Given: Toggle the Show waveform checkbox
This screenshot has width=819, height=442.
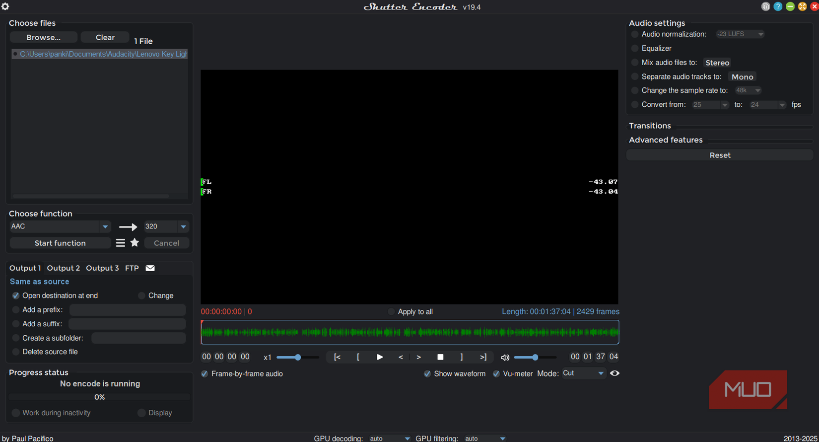Looking at the screenshot, I should point(427,374).
